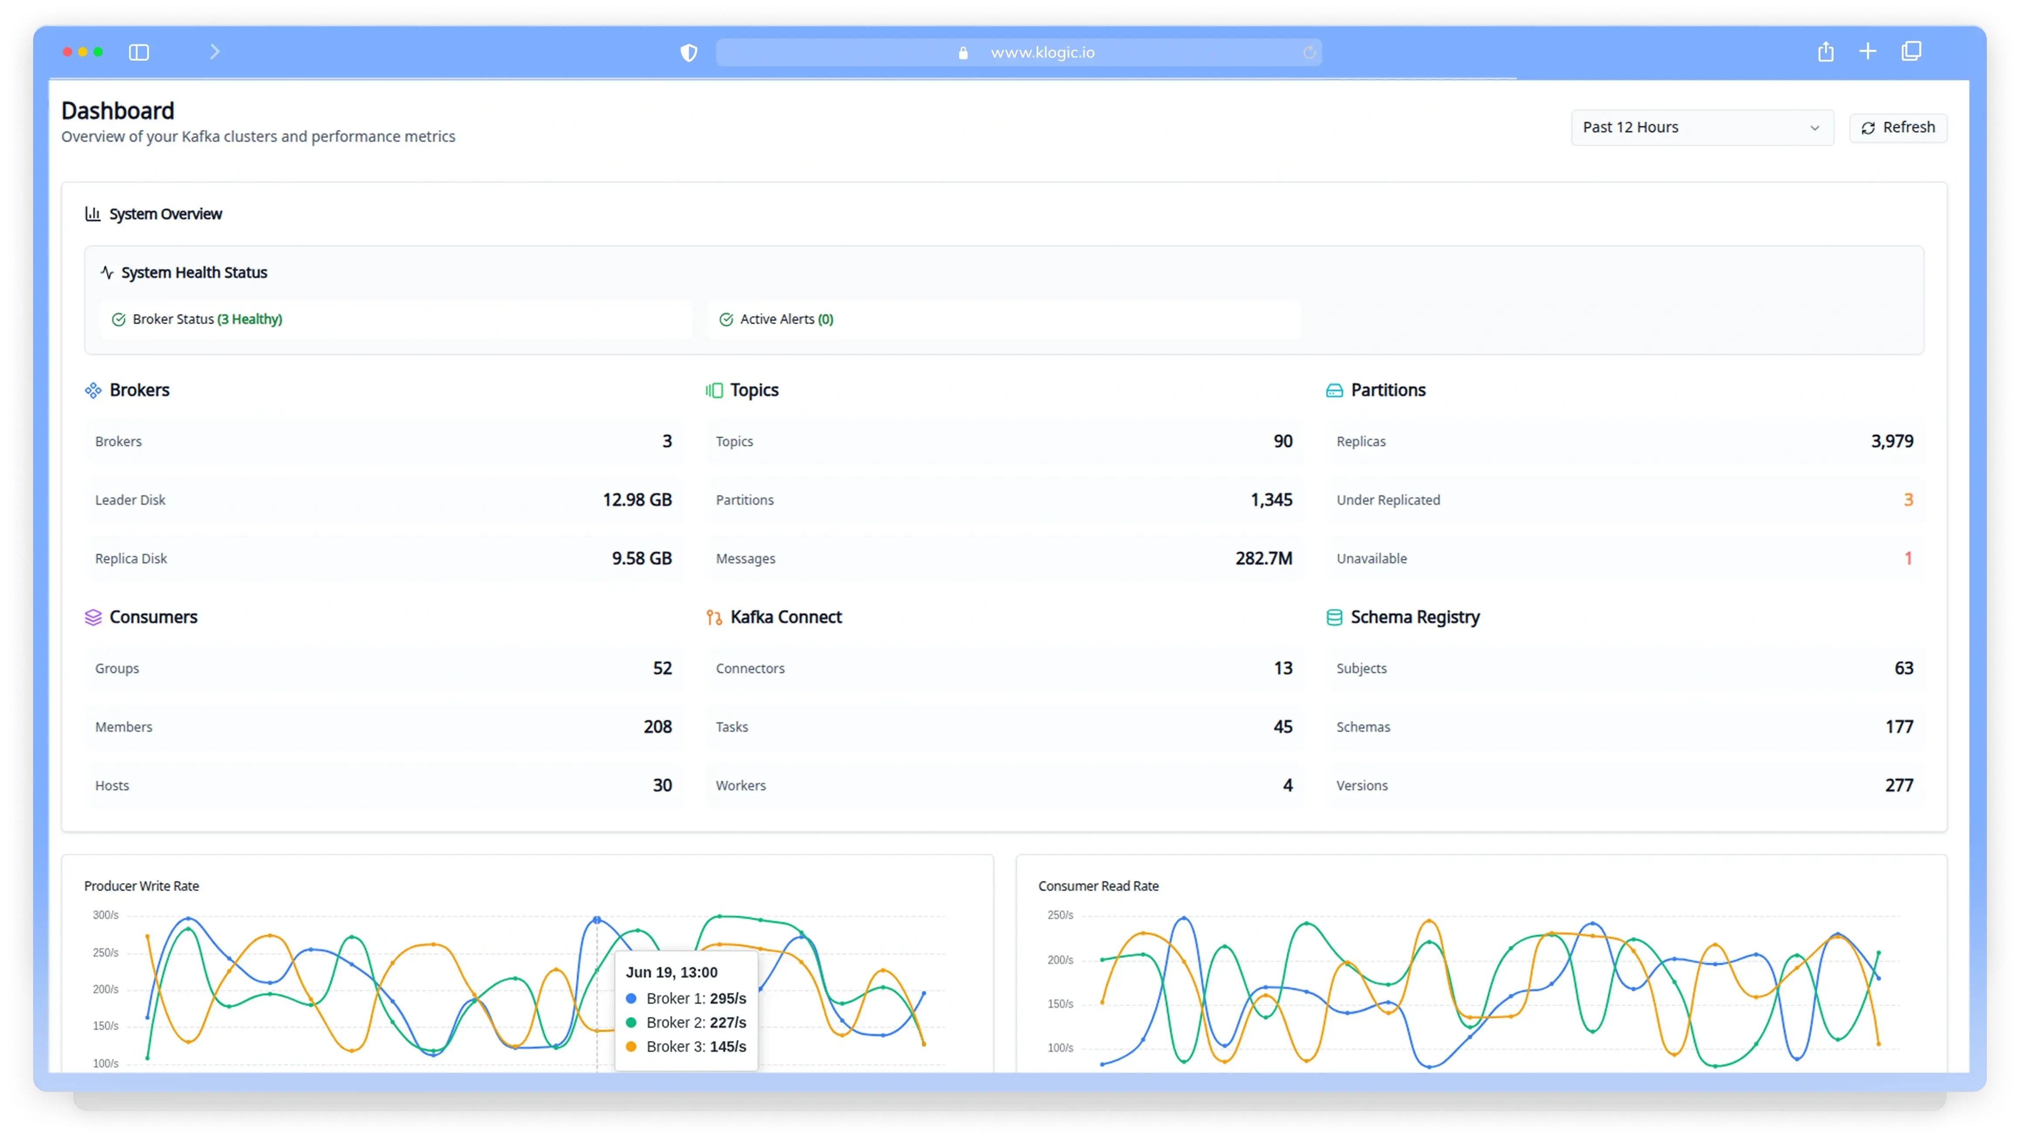This screenshot has width=2020, height=1139.
Task: Click the Broker Status check icon
Action: click(x=119, y=319)
